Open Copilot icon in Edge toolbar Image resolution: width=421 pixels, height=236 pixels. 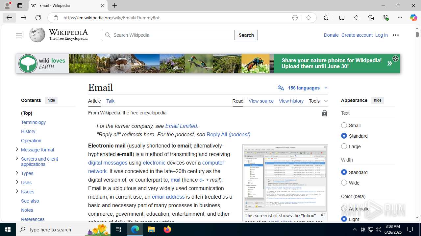click(413, 18)
